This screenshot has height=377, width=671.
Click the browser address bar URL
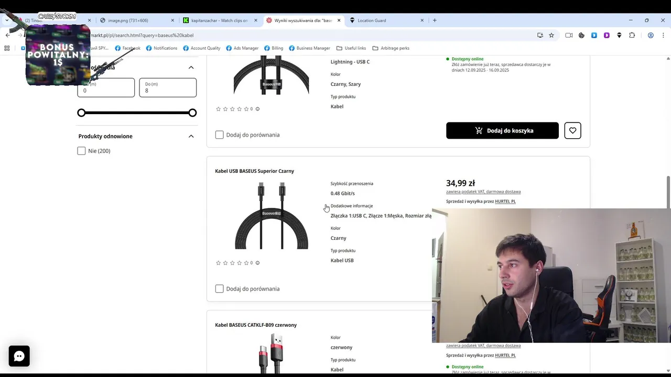click(142, 35)
